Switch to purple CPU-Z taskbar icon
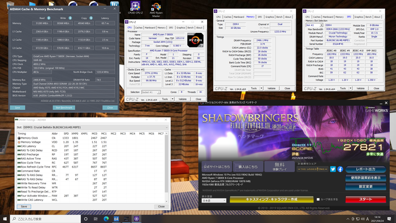Viewport: 396px width, 223px height. tap(136, 218)
